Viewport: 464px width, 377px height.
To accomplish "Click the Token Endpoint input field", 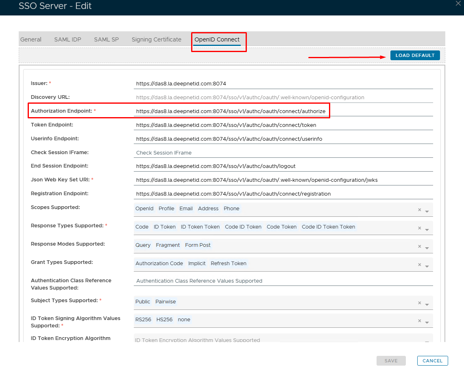I will (283, 125).
